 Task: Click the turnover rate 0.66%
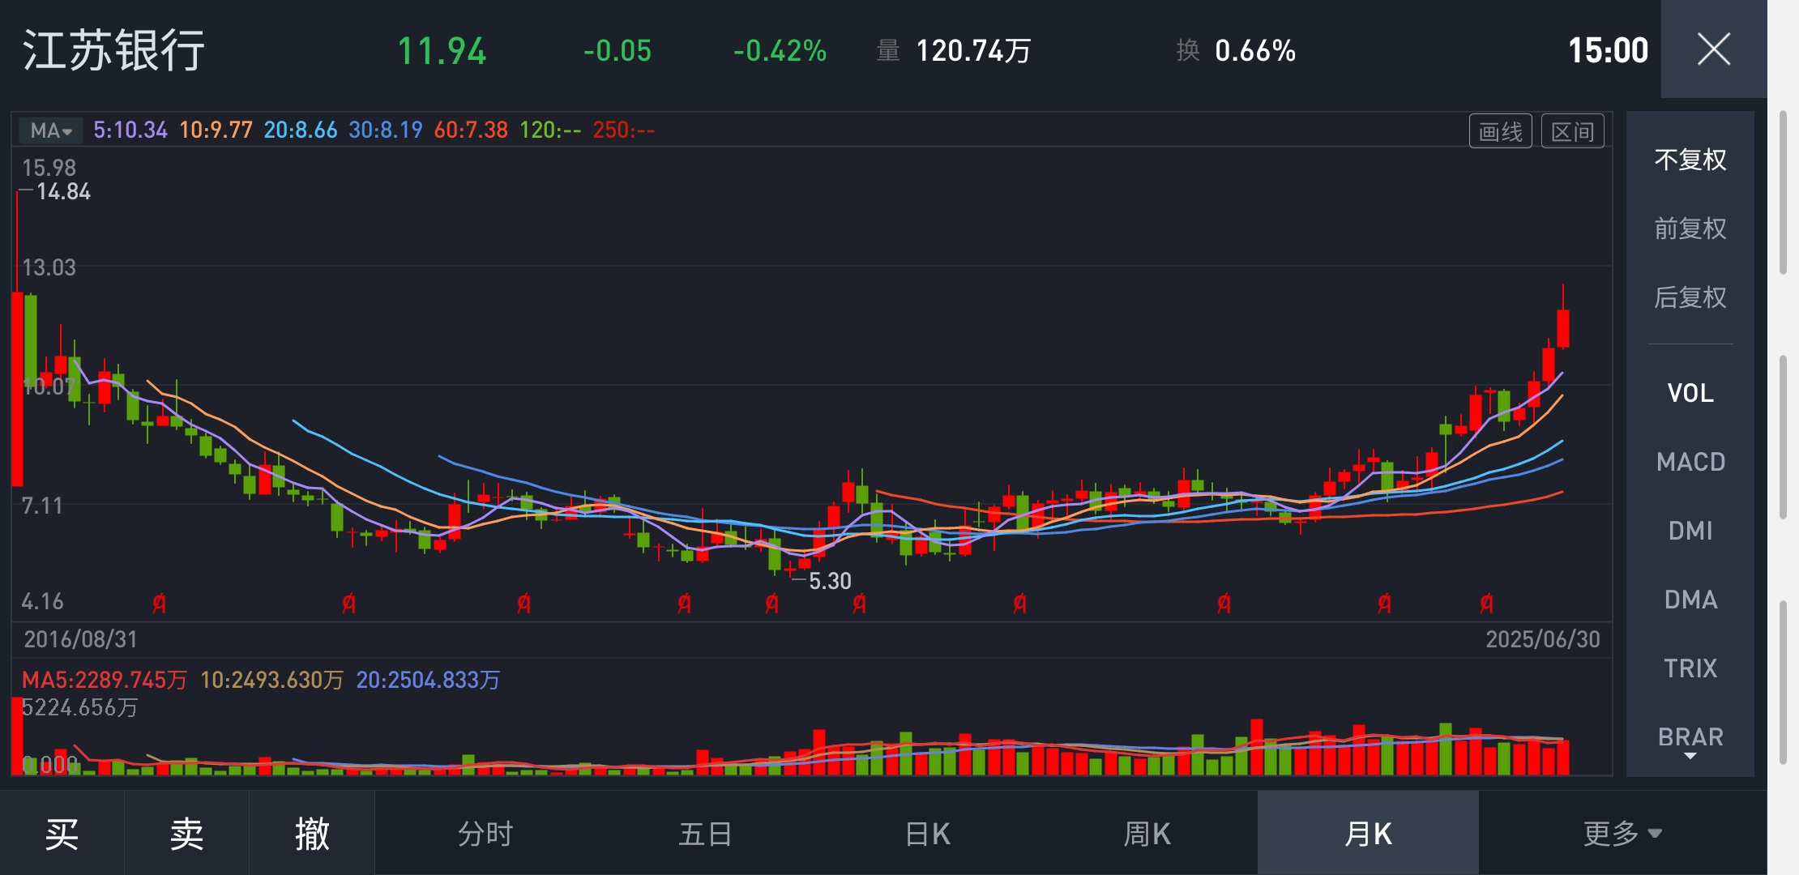[x=1255, y=51]
